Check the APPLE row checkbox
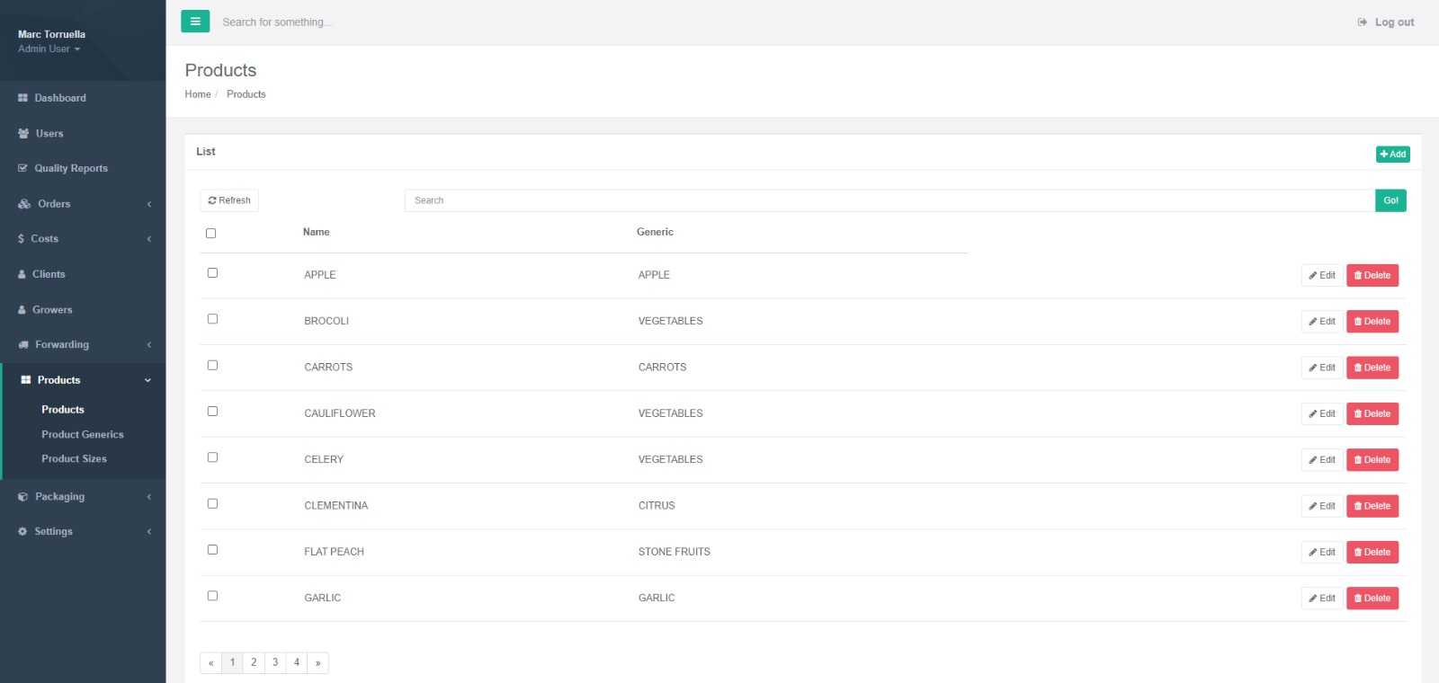Image resolution: width=1439 pixels, height=683 pixels. (x=212, y=273)
